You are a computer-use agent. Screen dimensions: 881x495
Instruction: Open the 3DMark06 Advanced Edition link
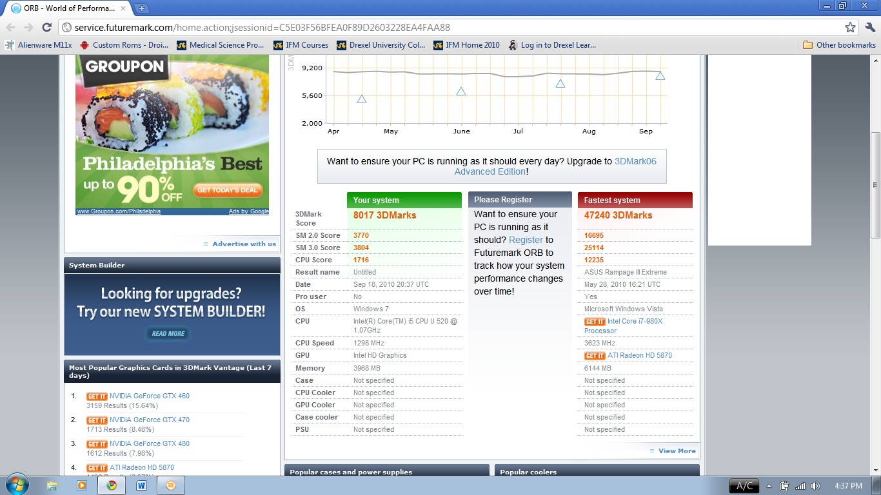tap(555, 166)
